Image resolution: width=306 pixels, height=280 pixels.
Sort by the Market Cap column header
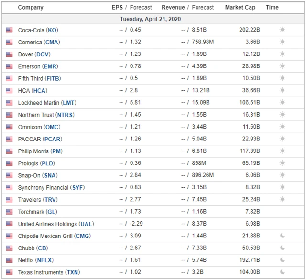(240, 7)
